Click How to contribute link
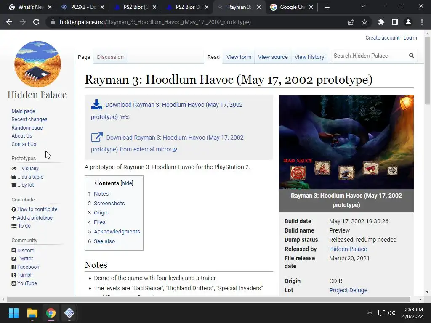Image resolution: width=431 pixels, height=323 pixels. tap(37, 209)
